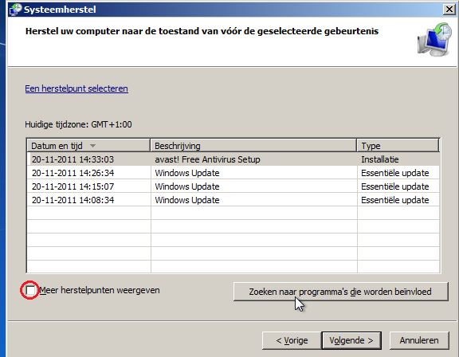The width and height of the screenshot is (459, 357).
Task: Select the 14:26:34 Windows Update restore point
Action: point(233,173)
